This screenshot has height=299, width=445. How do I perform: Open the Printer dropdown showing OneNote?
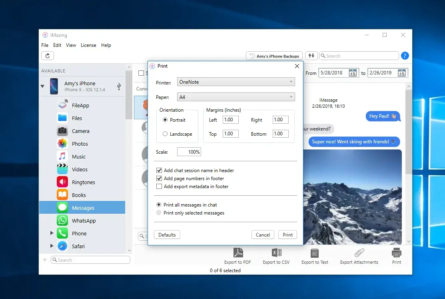(235, 82)
